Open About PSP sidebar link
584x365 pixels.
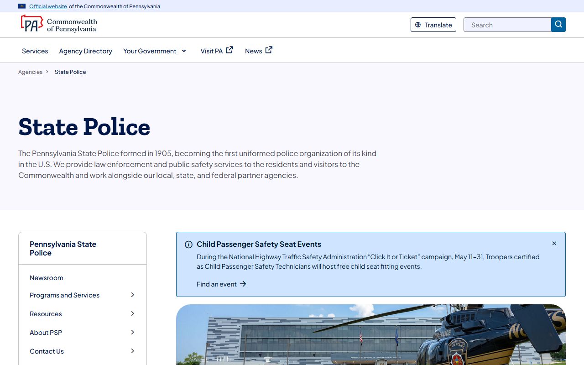coord(46,333)
